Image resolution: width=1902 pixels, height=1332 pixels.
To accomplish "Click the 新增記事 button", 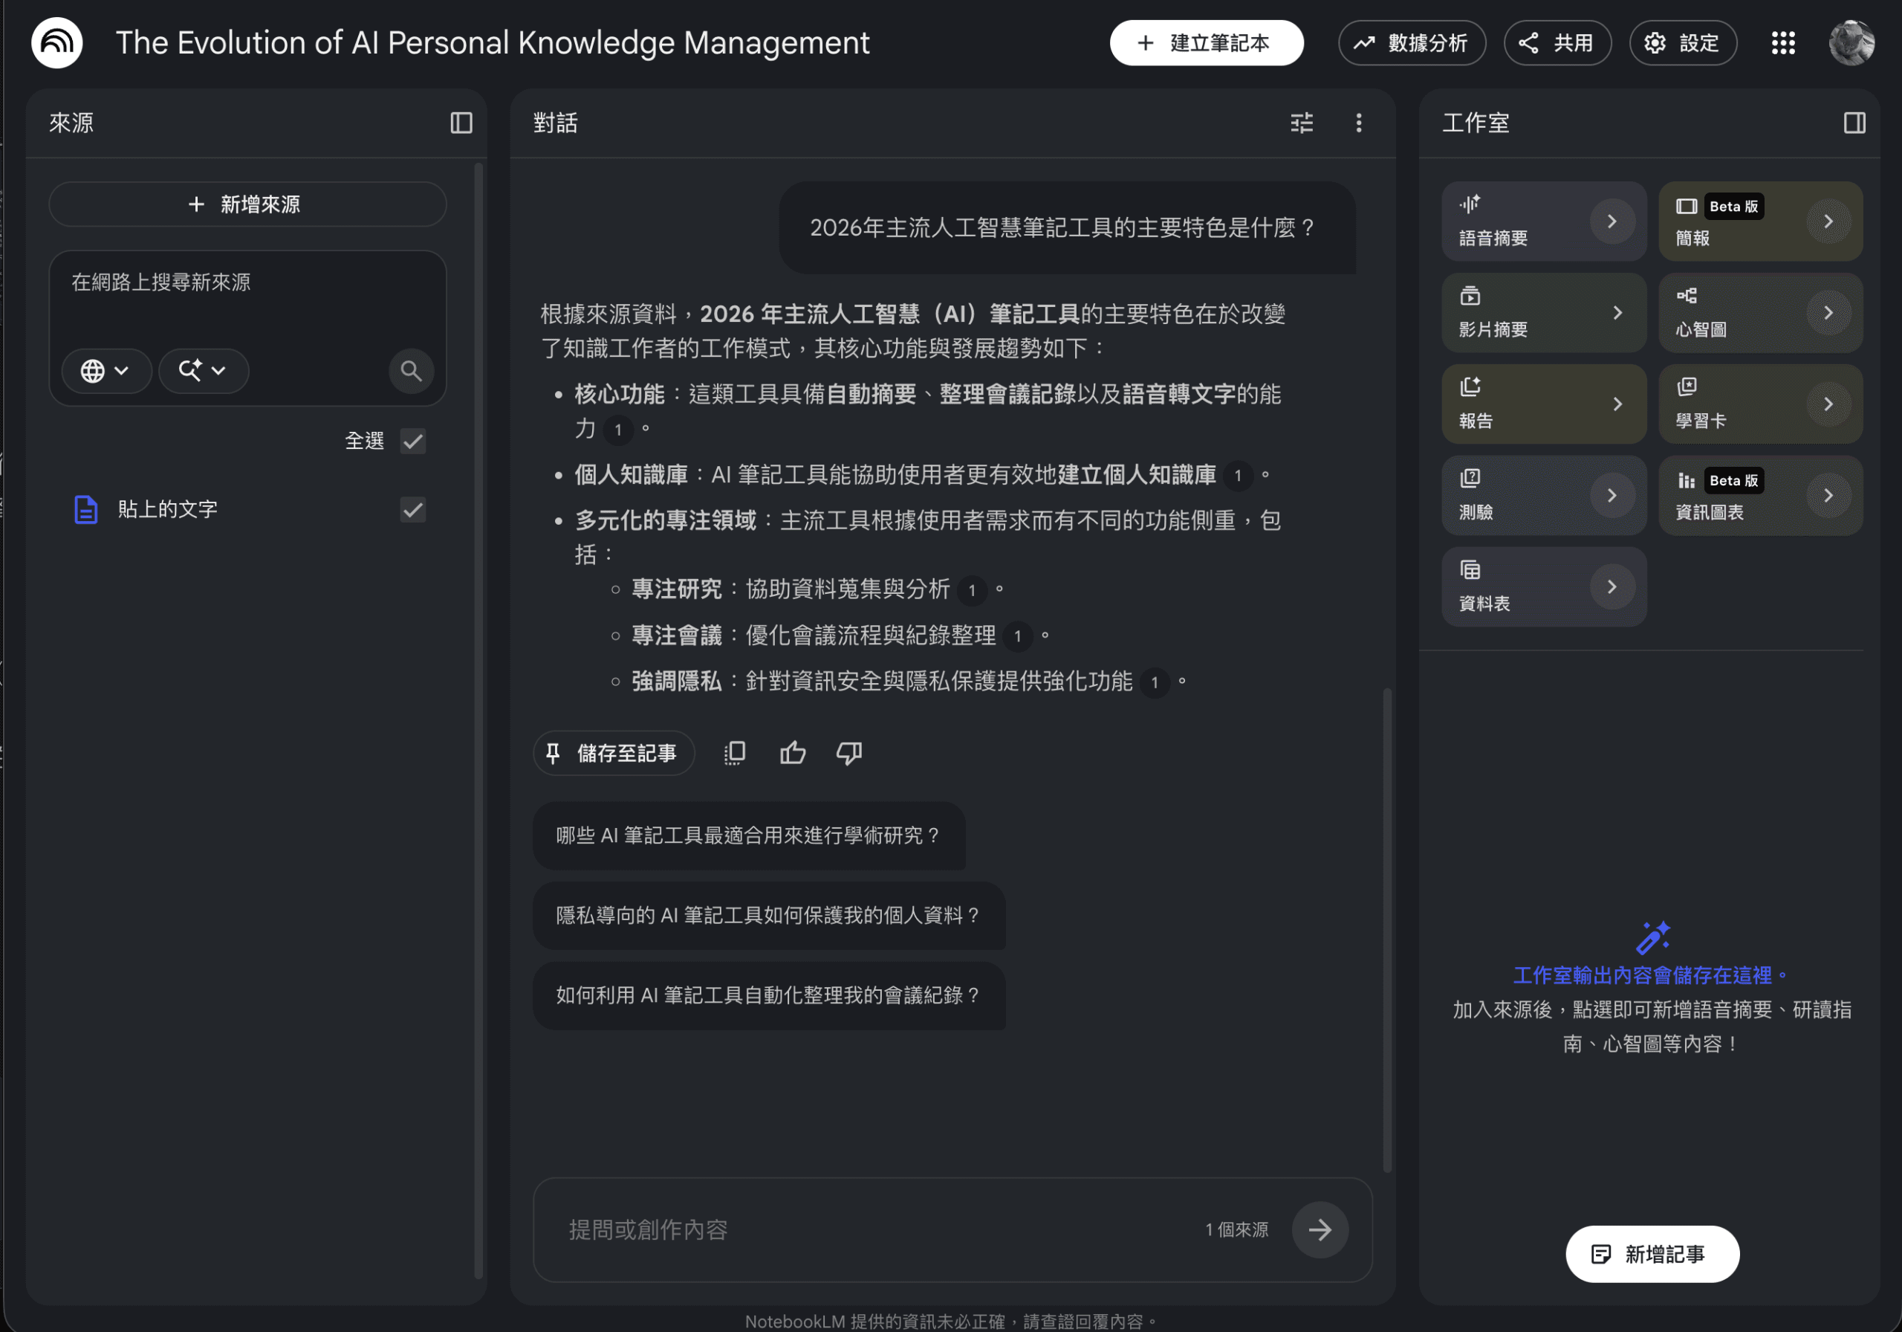I will pyautogui.click(x=1651, y=1253).
